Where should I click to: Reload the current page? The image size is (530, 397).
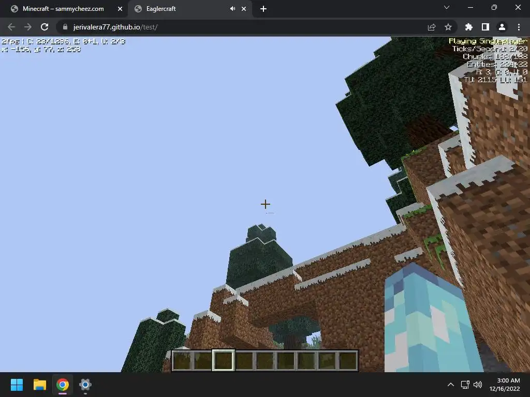pos(45,27)
